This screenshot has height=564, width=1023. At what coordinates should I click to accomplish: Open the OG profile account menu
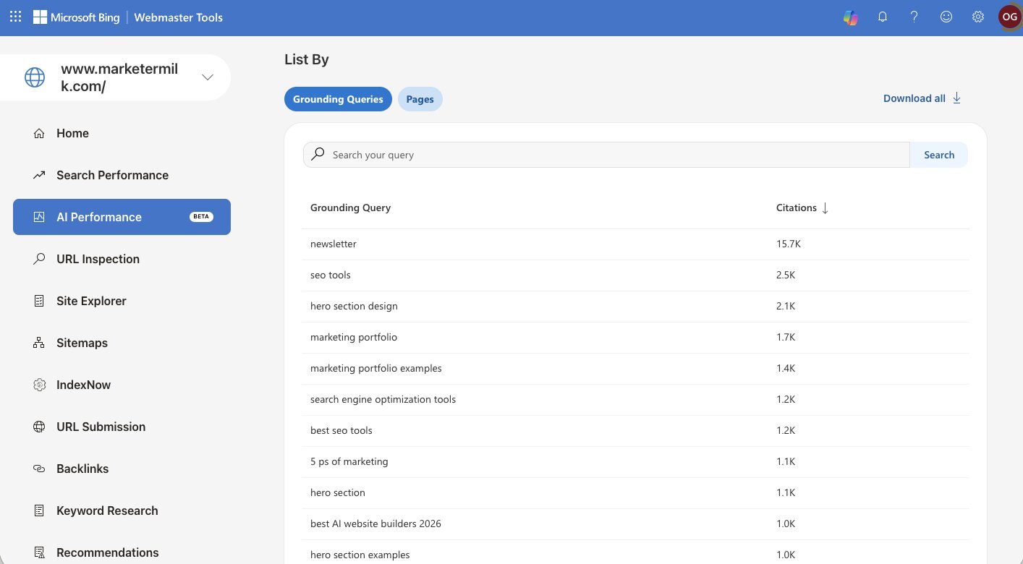1009,17
